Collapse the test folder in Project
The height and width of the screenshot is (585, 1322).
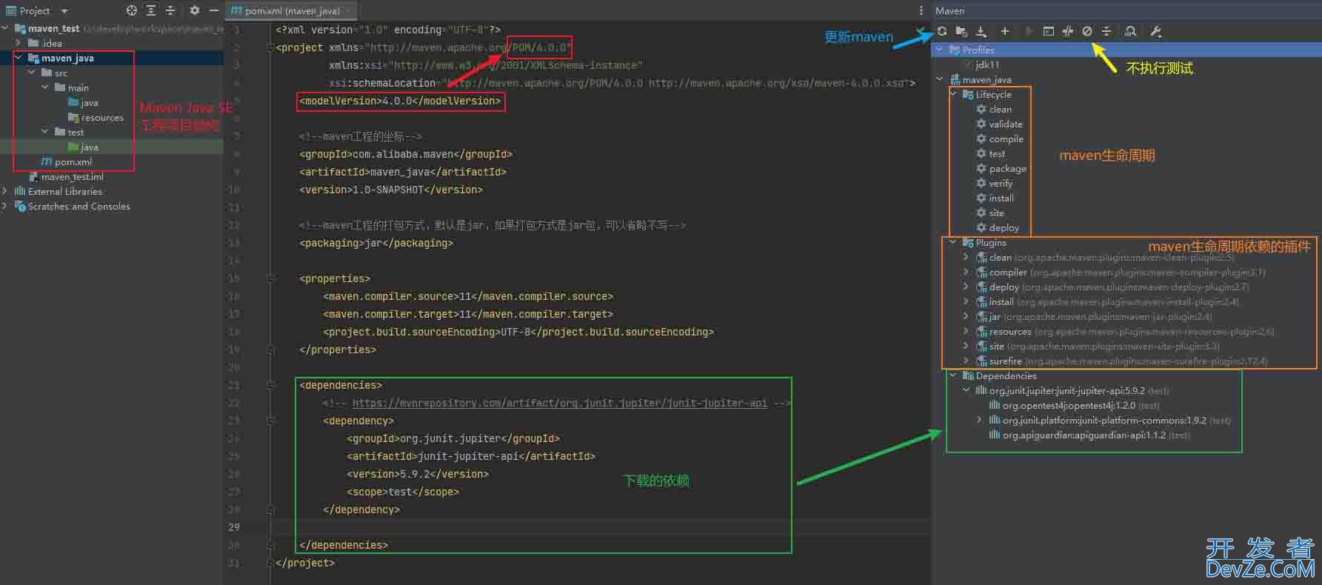tap(45, 132)
